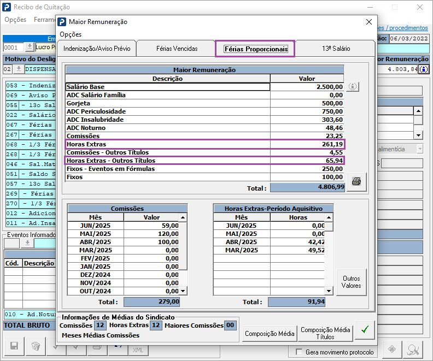Select 046 - Sal.Mat row in background list
Viewport: 433px width, 361px height.
[x=31, y=164]
